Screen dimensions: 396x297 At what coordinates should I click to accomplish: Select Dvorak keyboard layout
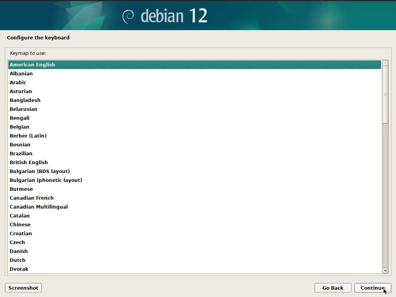point(19,269)
